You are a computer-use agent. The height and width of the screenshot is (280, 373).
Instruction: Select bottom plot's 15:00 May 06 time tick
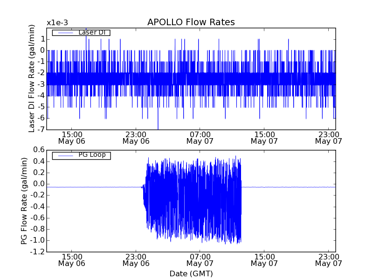pyautogui.click(x=72, y=260)
